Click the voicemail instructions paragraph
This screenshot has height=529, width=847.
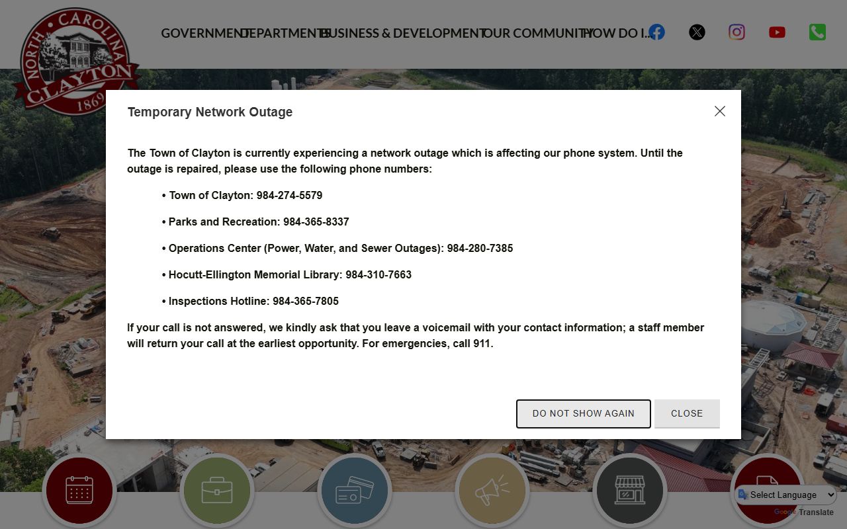[416, 335]
